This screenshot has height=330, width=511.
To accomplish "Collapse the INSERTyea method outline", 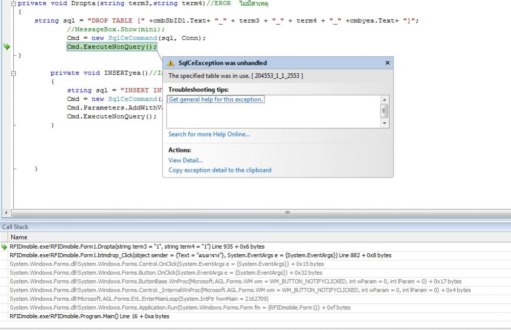I will pyautogui.click(x=13, y=73).
